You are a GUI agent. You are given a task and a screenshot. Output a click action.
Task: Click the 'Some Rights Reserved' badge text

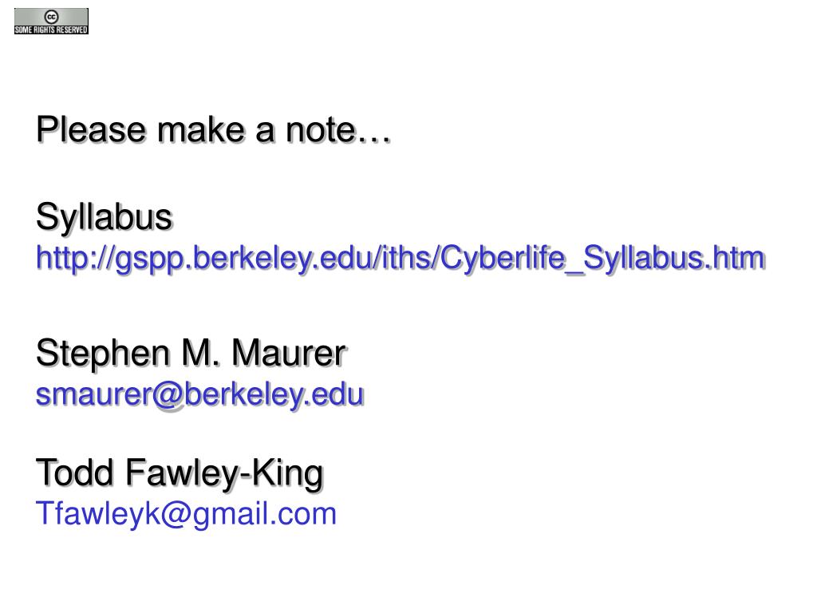point(51,30)
